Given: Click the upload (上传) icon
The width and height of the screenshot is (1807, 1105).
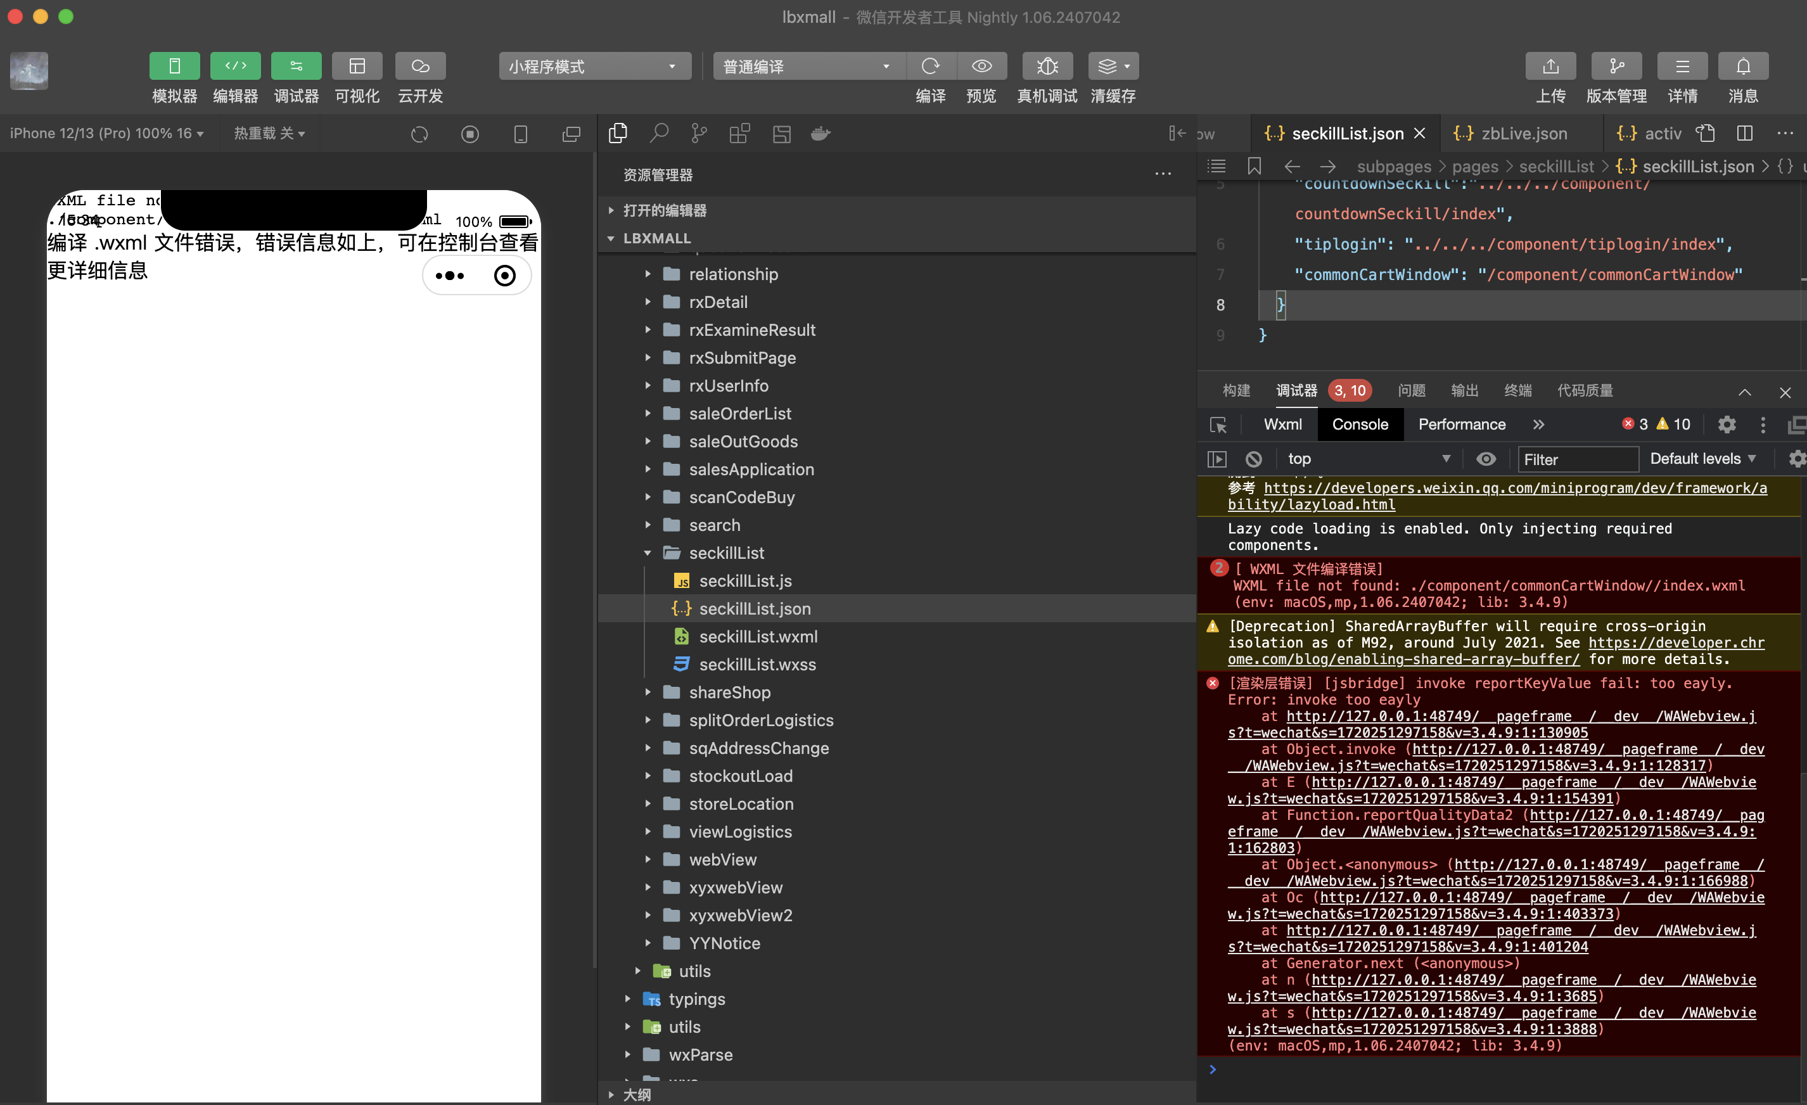Looking at the screenshot, I should pyautogui.click(x=1550, y=67).
